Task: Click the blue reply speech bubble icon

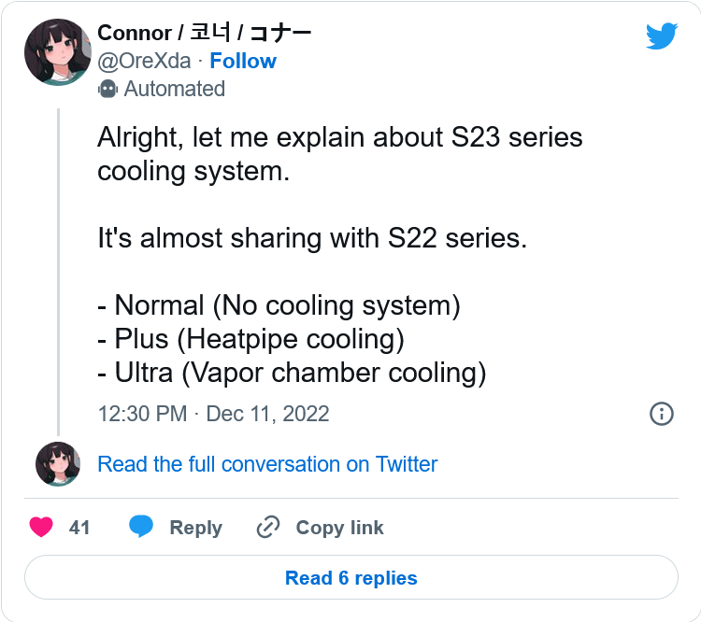Action: (141, 527)
